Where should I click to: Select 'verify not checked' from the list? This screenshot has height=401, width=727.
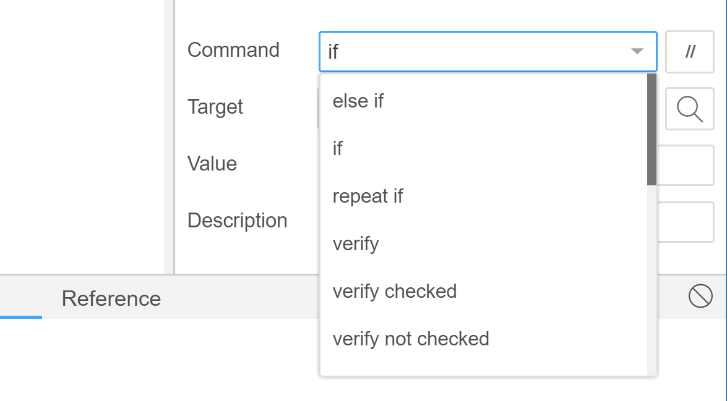[484, 339]
